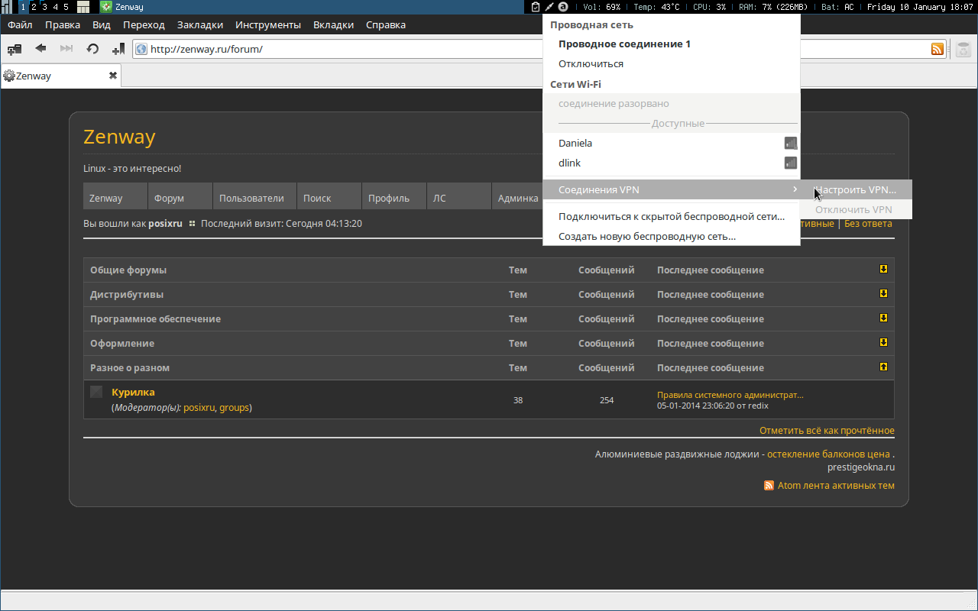Choose Создать новую беспроводную сеть...
The height and width of the screenshot is (611, 978).
point(672,236)
